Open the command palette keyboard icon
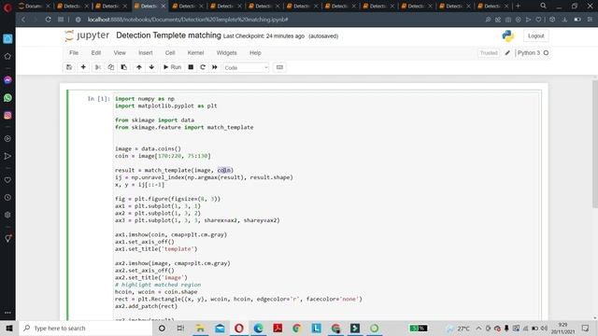Screen dimensions: 598x336 (x=279, y=67)
